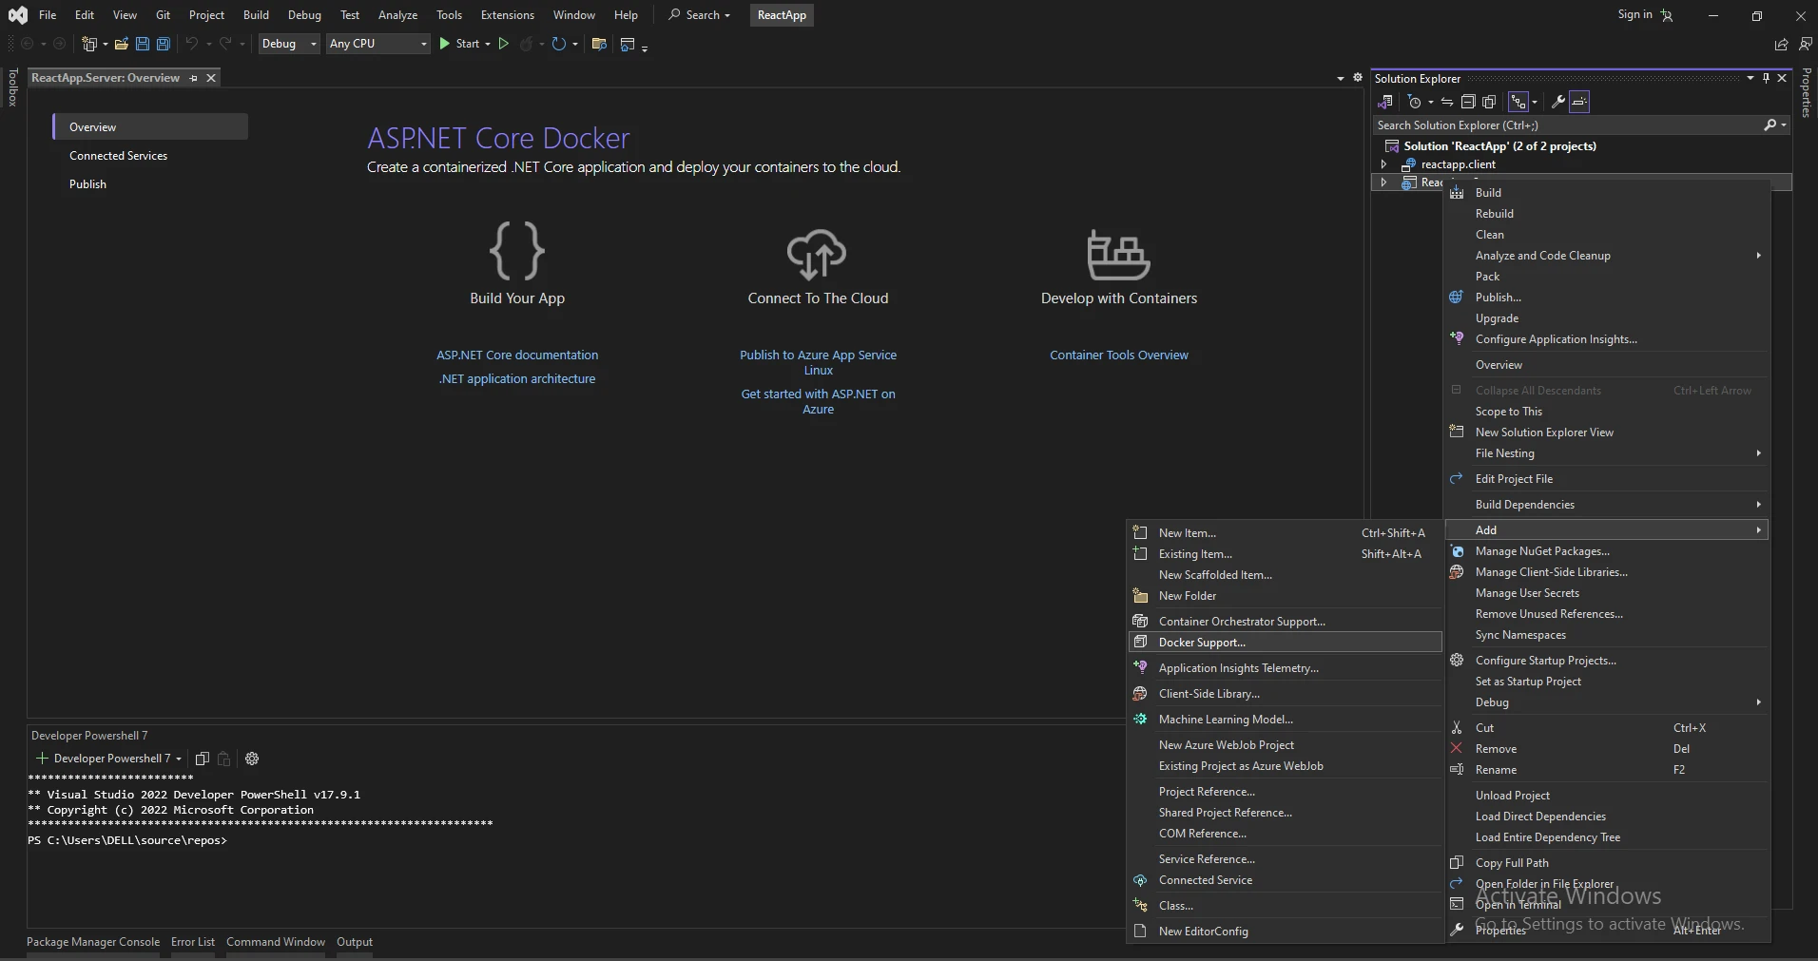1818x961 pixels.
Task: Open Publish to Azure App Service Linux link
Action: click(x=818, y=363)
